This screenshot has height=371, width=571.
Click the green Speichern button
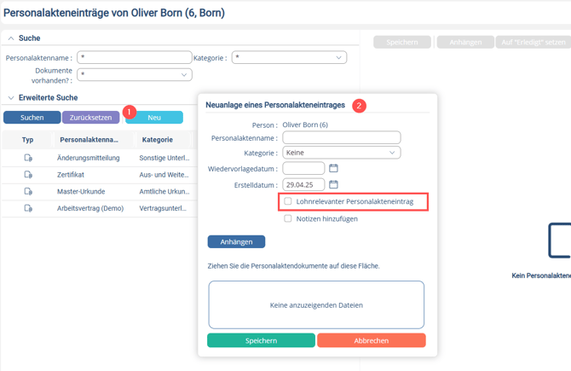[261, 340]
